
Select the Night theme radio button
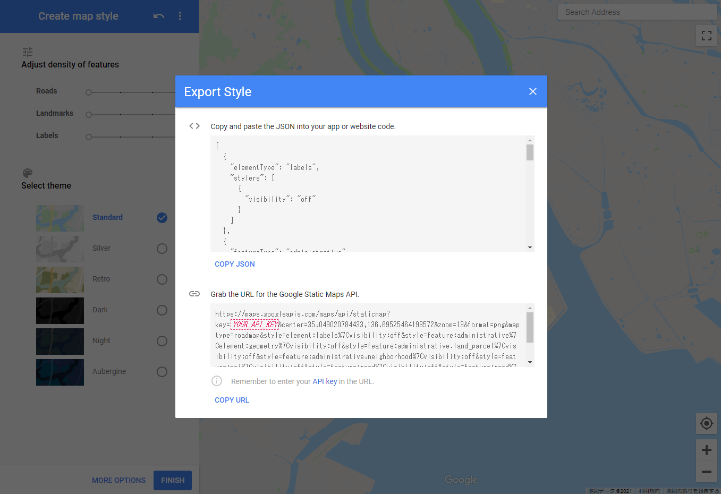click(x=162, y=340)
